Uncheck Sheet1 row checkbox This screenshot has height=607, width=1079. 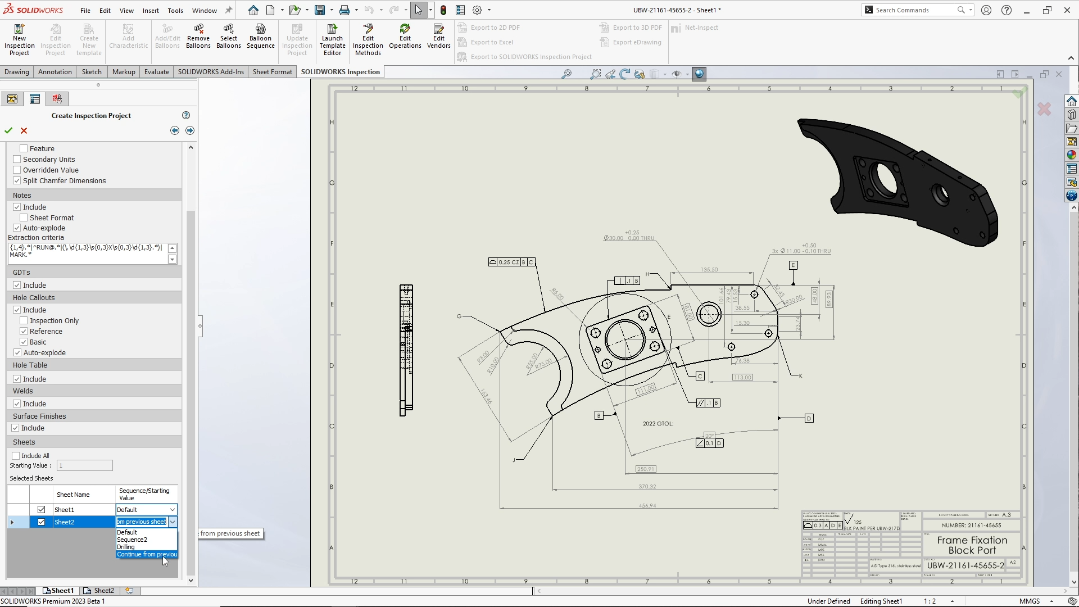(41, 510)
